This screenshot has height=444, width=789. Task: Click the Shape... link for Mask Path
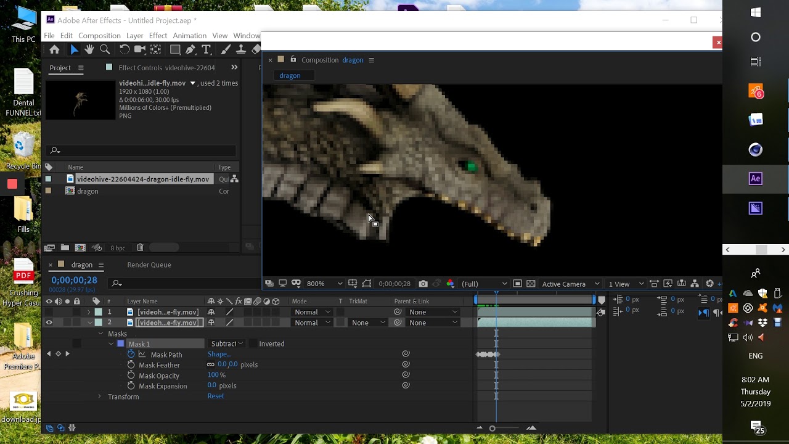[219, 354]
